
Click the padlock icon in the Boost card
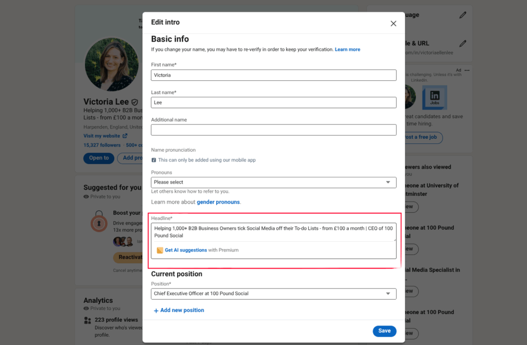pyautogui.click(x=99, y=223)
